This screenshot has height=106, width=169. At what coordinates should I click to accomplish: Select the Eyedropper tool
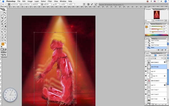pos(5,38)
